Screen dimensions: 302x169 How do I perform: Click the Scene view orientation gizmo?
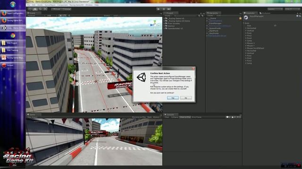[155, 24]
